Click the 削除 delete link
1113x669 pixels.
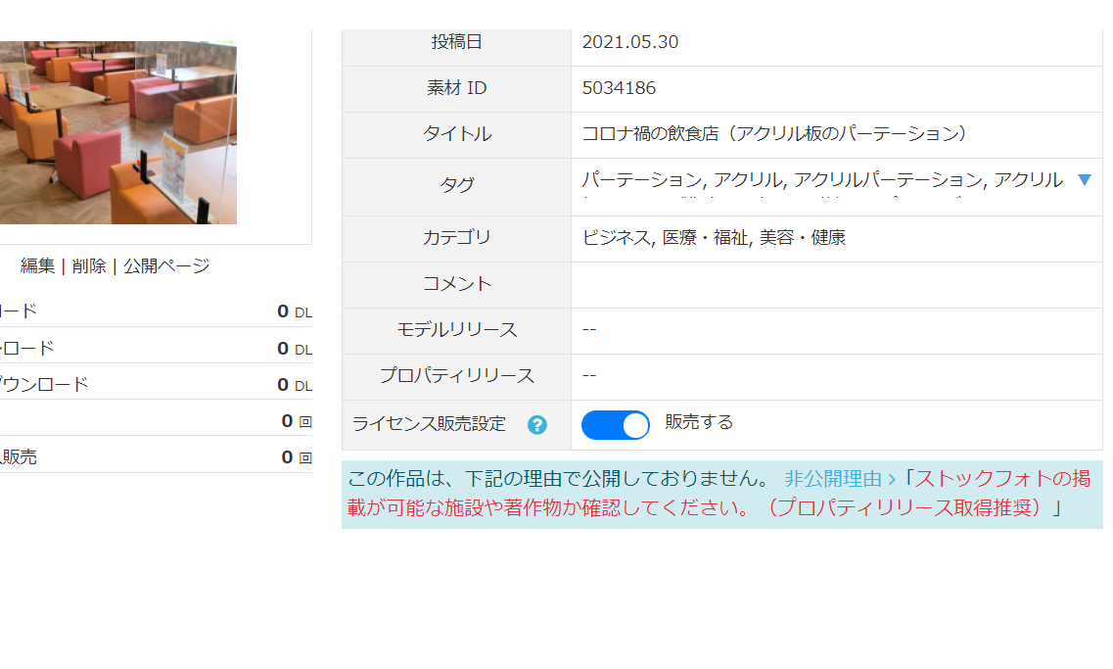89,265
